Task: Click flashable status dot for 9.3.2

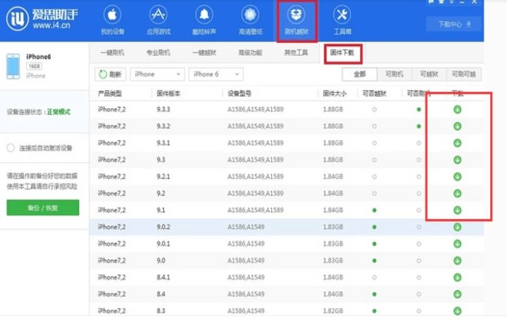Action: [x=419, y=126]
